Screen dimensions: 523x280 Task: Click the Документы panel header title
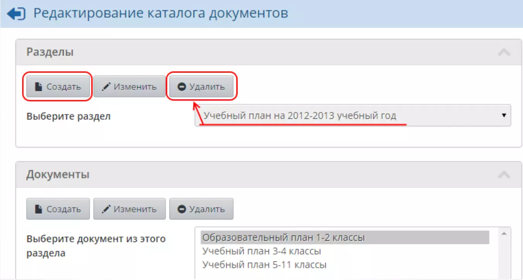point(58,174)
